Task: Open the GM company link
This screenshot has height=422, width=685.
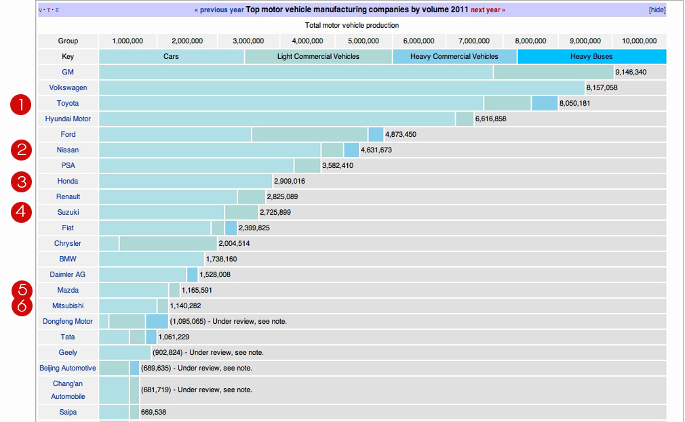Action: click(x=68, y=72)
